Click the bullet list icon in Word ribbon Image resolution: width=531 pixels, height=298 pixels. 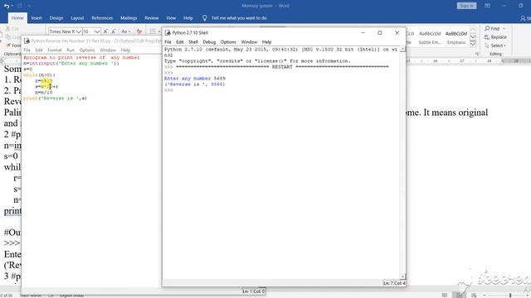coord(153,31)
